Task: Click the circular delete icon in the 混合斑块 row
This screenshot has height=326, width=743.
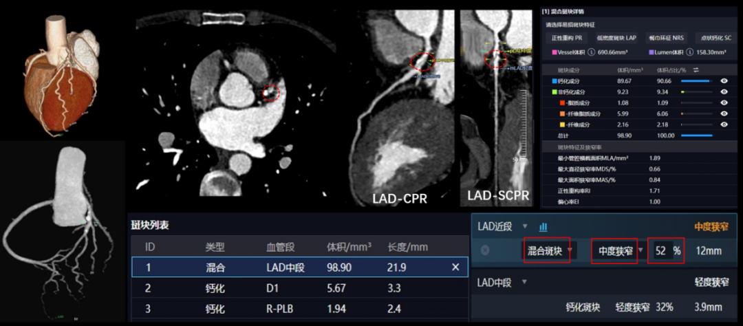Action: click(485, 250)
